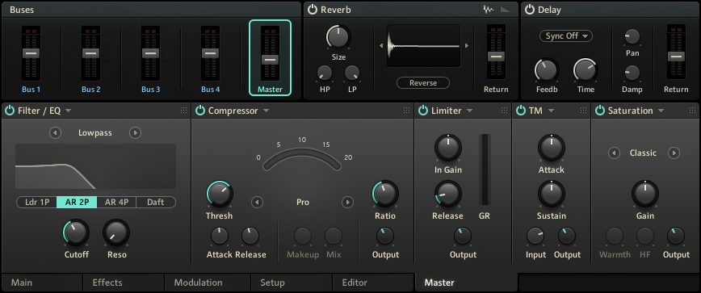Switch off the Saturation module
This screenshot has width=701, height=293.
point(599,111)
